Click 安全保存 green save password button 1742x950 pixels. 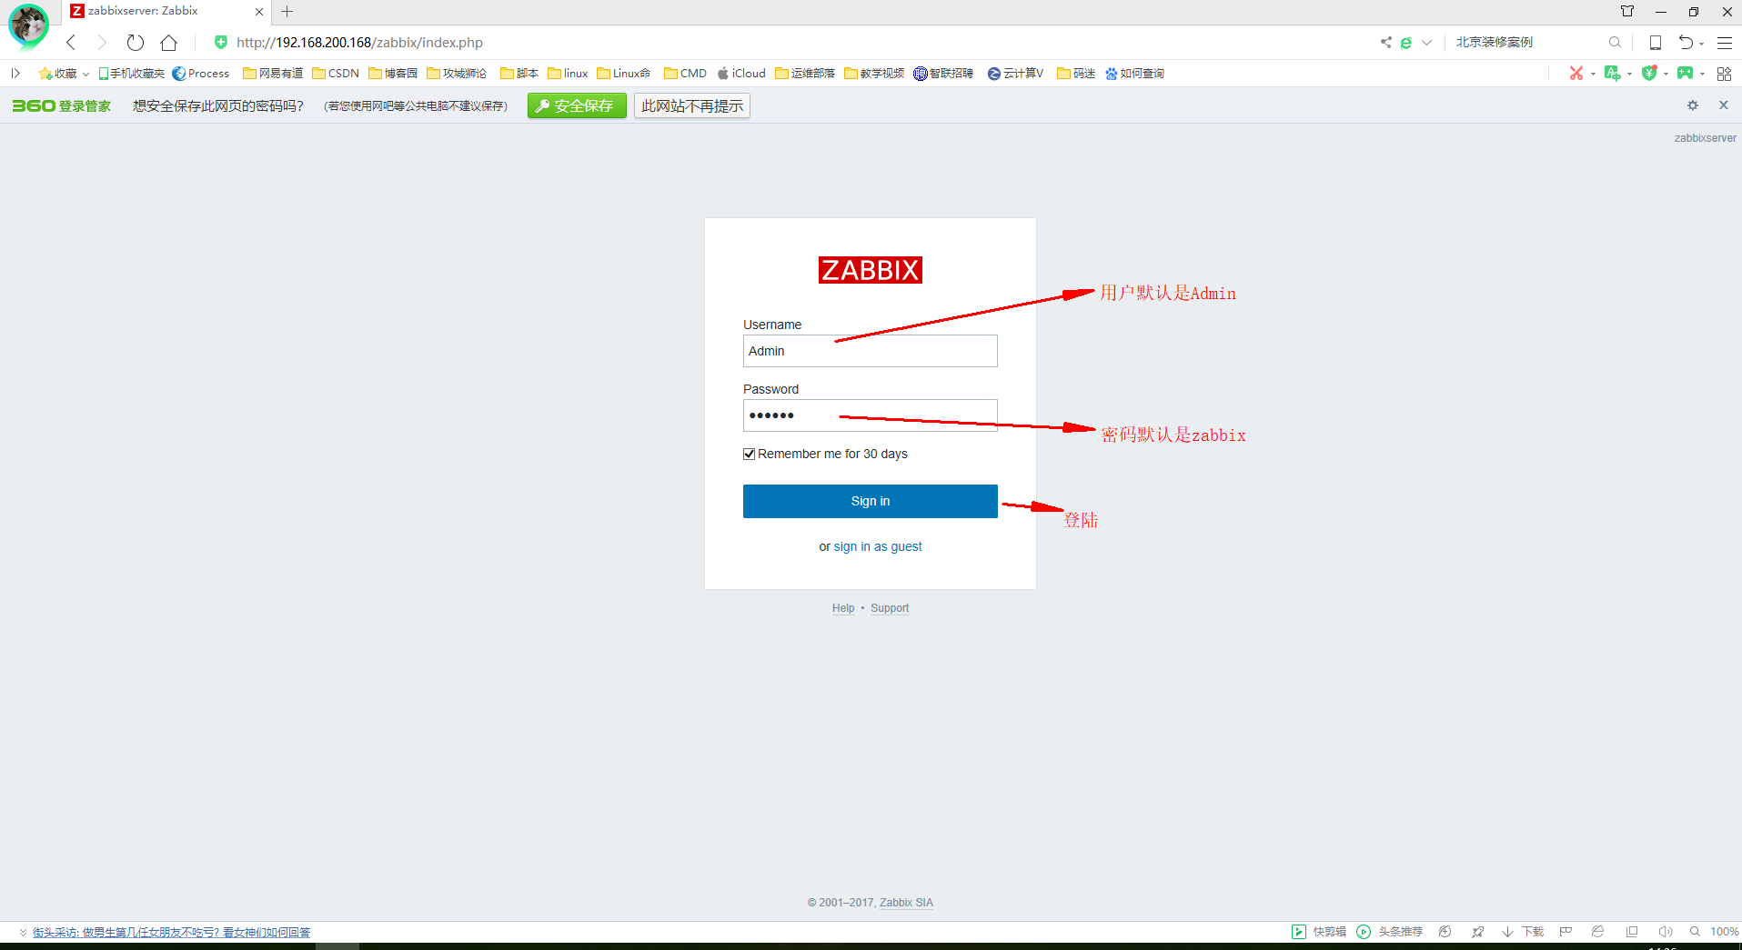(577, 106)
